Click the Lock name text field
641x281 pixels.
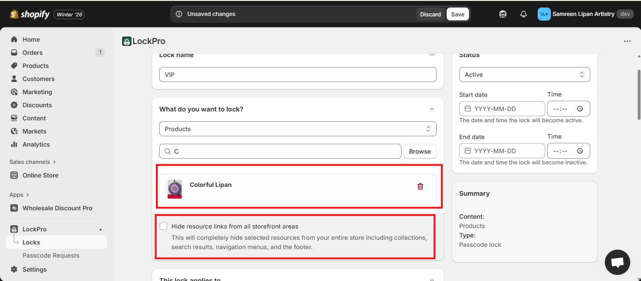(298, 74)
